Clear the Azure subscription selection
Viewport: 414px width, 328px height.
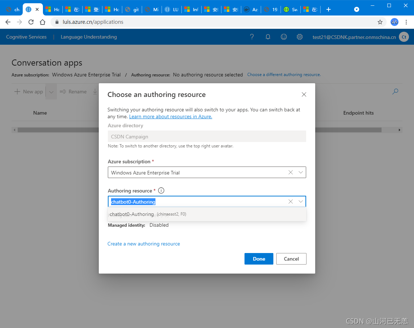click(x=290, y=173)
